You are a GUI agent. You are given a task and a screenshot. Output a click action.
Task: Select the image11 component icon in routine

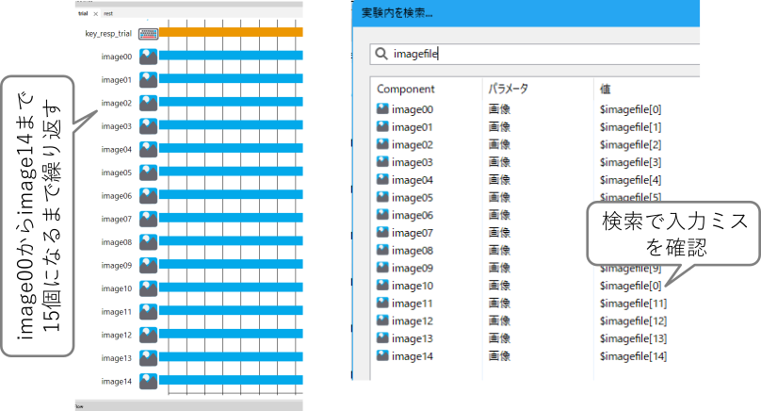(x=148, y=311)
